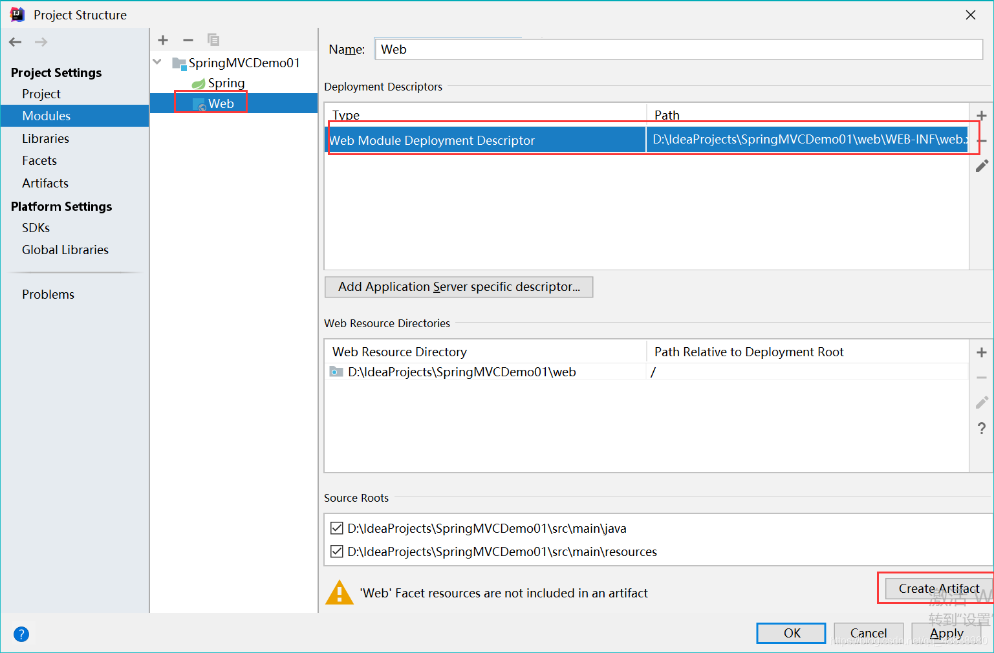Edit the deployment descriptor with pencil

981,166
